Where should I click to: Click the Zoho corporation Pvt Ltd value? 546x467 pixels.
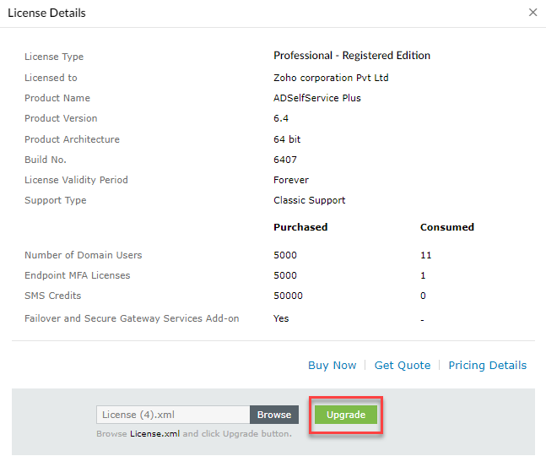click(331, 78)
